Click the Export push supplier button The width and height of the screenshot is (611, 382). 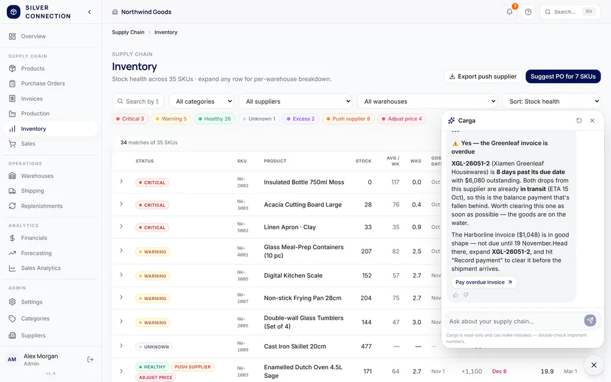[483, 76]
